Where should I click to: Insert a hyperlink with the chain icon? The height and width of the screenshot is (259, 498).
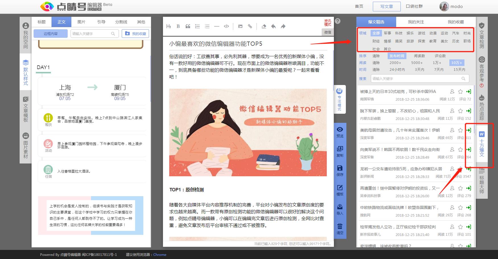tap(250, 26)
